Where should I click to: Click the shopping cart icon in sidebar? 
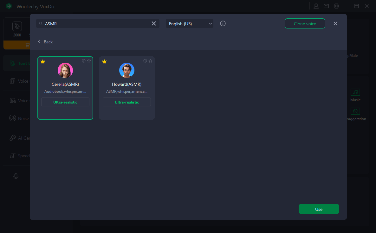27,45
